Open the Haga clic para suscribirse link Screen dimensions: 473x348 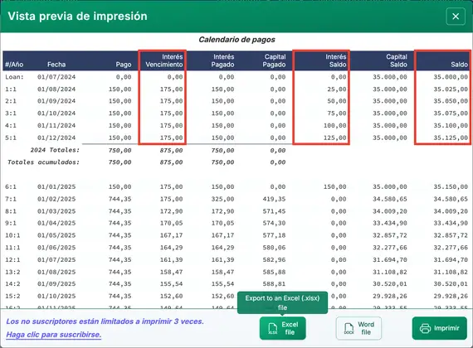54,335
